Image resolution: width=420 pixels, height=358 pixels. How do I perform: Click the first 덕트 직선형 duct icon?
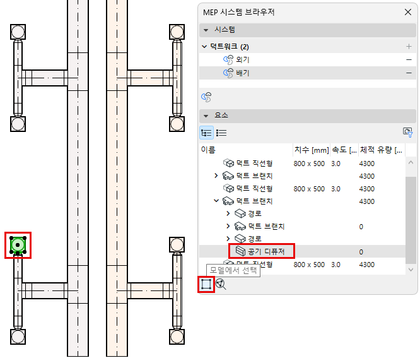228,163
